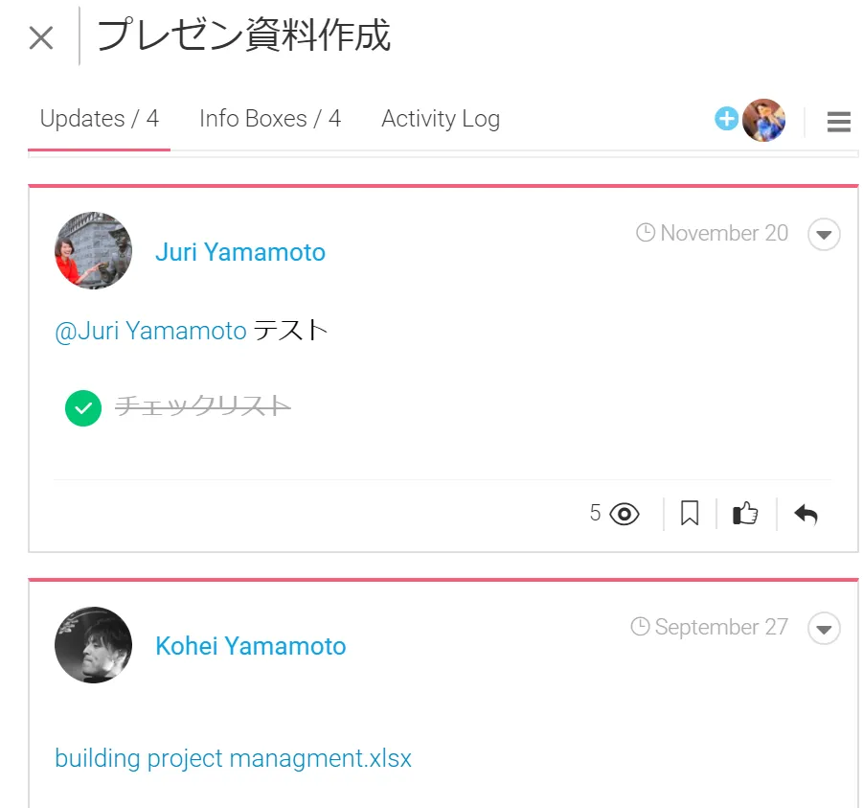The image size is (863, 808).
Task: Close the プレゼン資料作成 panel
Action: point(41,38)
